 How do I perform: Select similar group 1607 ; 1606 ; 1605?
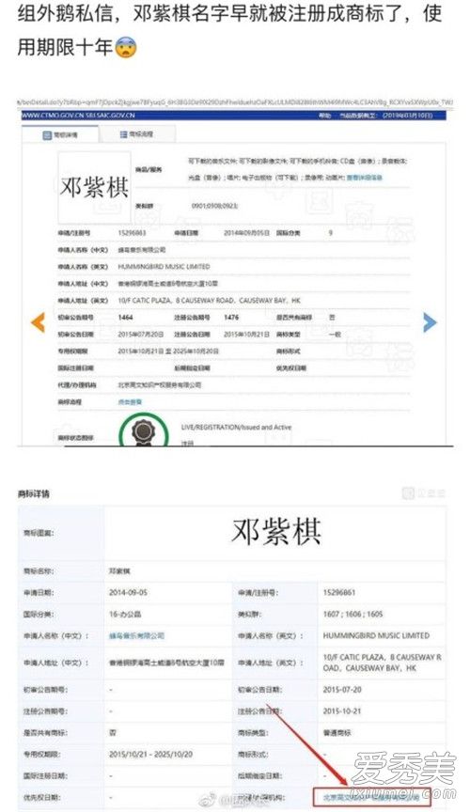pos(352,615)
